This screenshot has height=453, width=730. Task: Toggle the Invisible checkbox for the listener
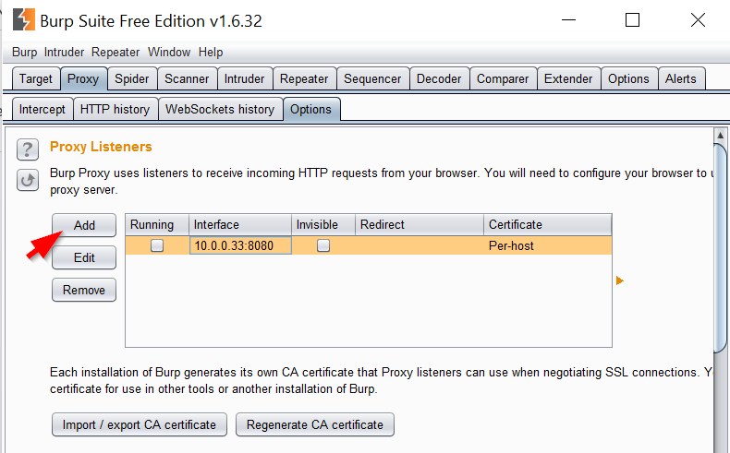(x=323, y=245)
